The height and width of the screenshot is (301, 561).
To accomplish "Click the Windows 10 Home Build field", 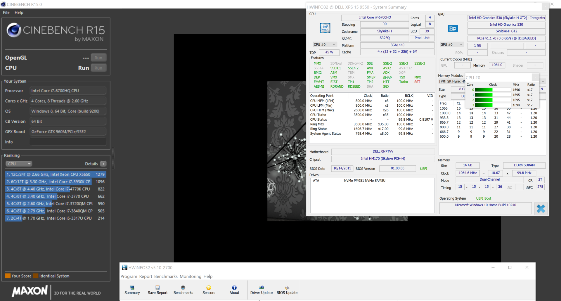I will click(x=485, y=208).
